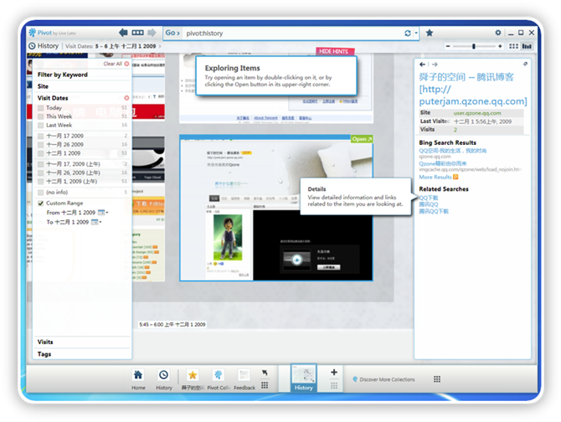Screen dimensions: 561x422
Task: Click the refresh icon in address bar
Action: coord(405,33)
